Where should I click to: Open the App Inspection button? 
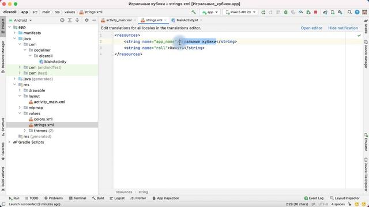166,198
